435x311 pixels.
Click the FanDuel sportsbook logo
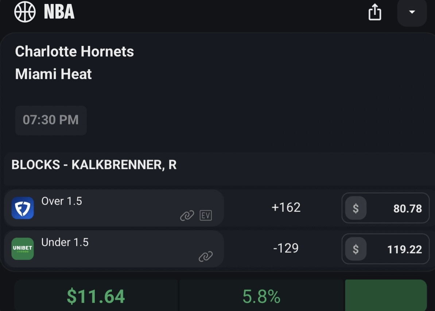tap(23, 208)
